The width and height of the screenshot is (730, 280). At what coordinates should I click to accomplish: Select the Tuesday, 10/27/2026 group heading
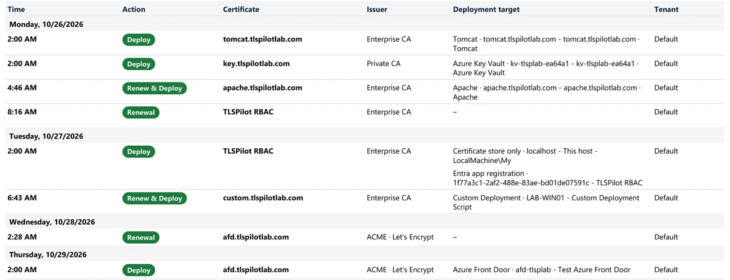click(46, 136)
